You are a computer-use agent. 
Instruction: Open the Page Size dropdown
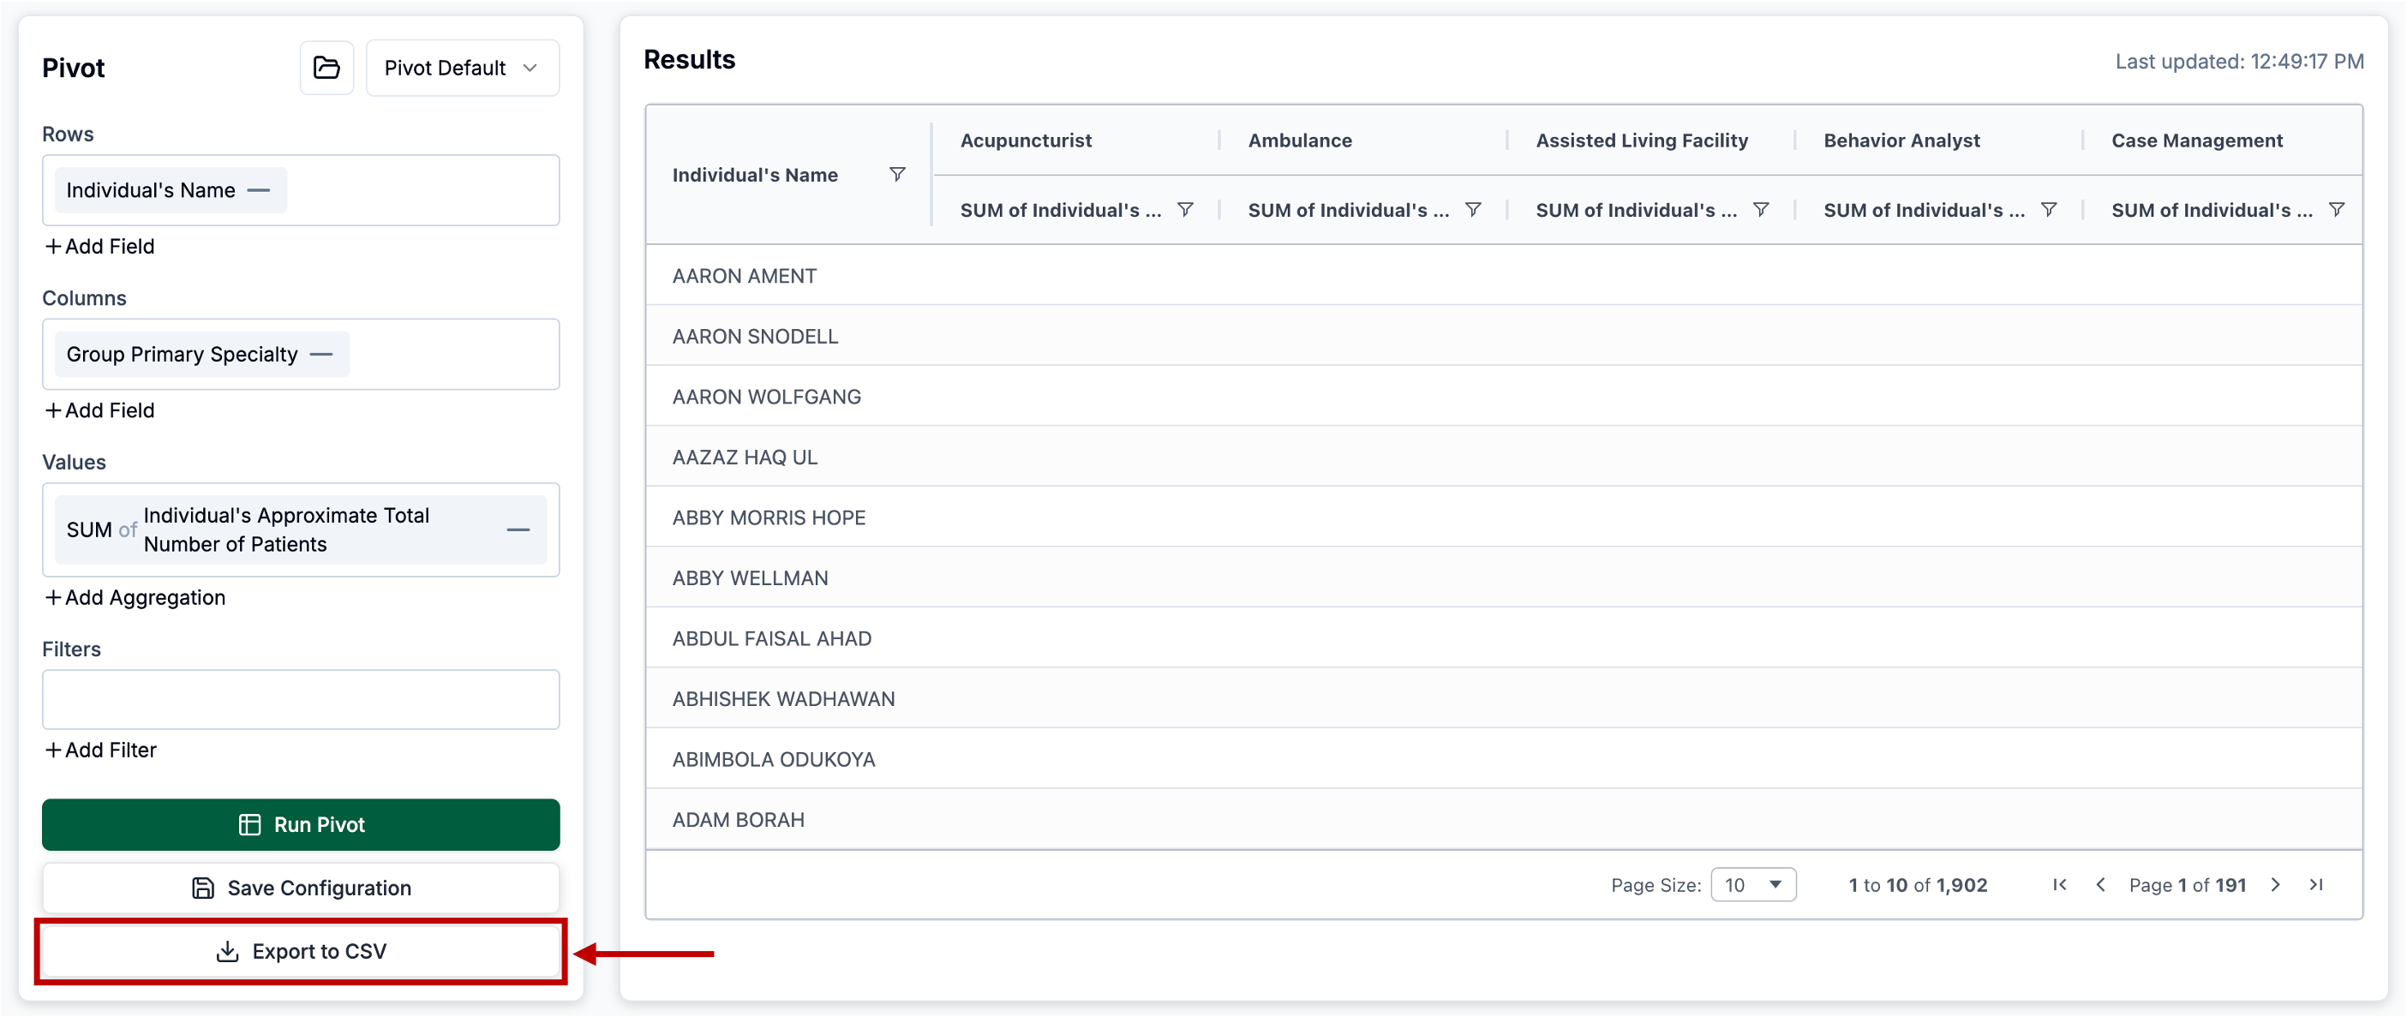(x=1752, y=885)
